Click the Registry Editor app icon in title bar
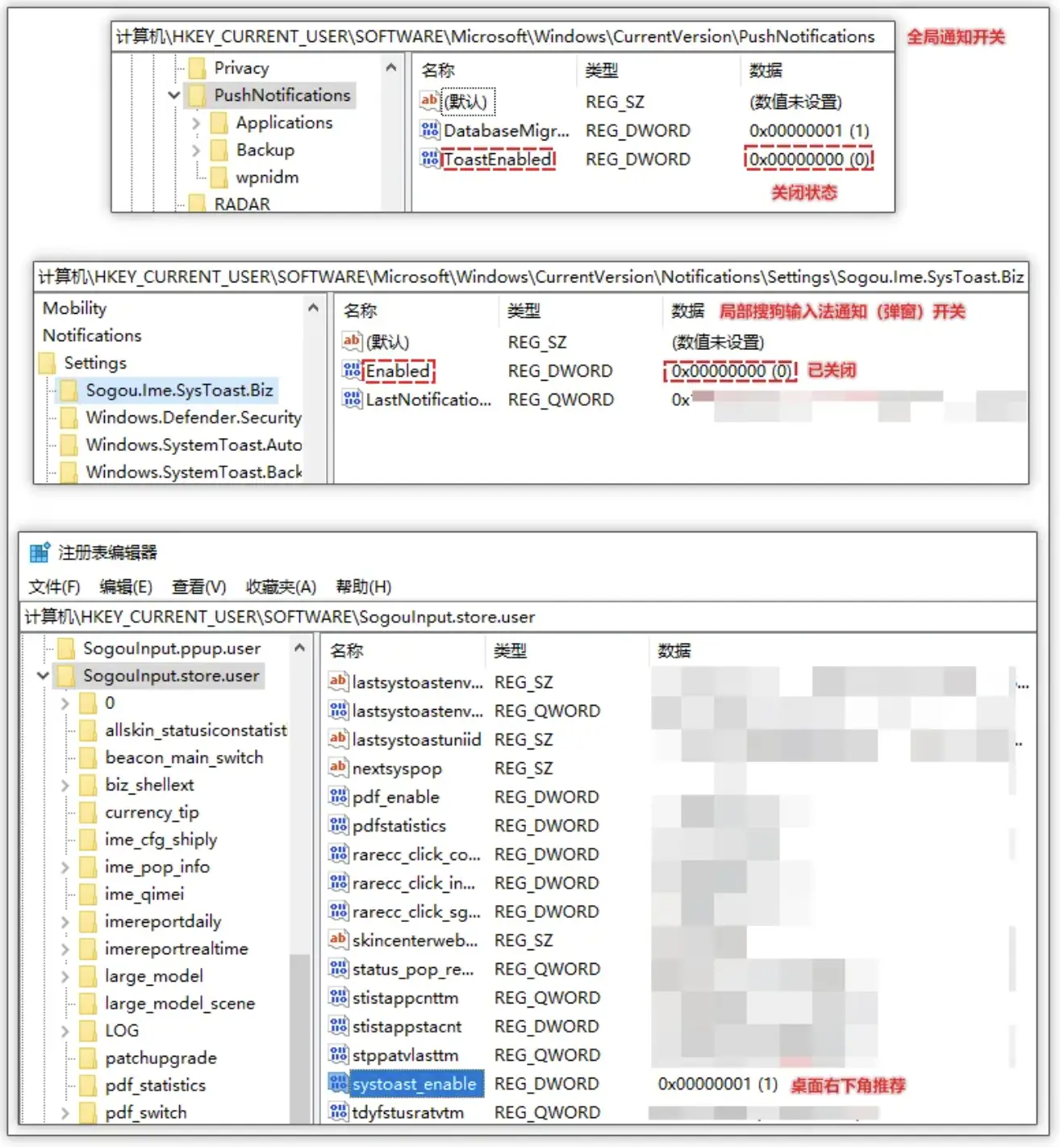The image size is (1060, 1147). pos(40,553)
